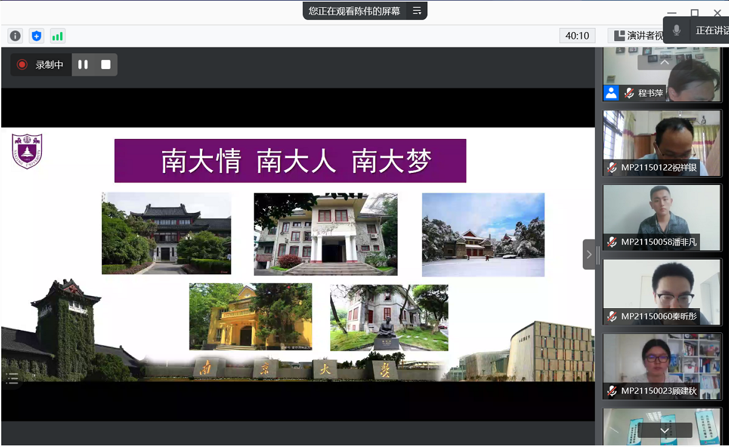
Task: Switch layout via 演讲者视图 button
Action: coord(636,36)
